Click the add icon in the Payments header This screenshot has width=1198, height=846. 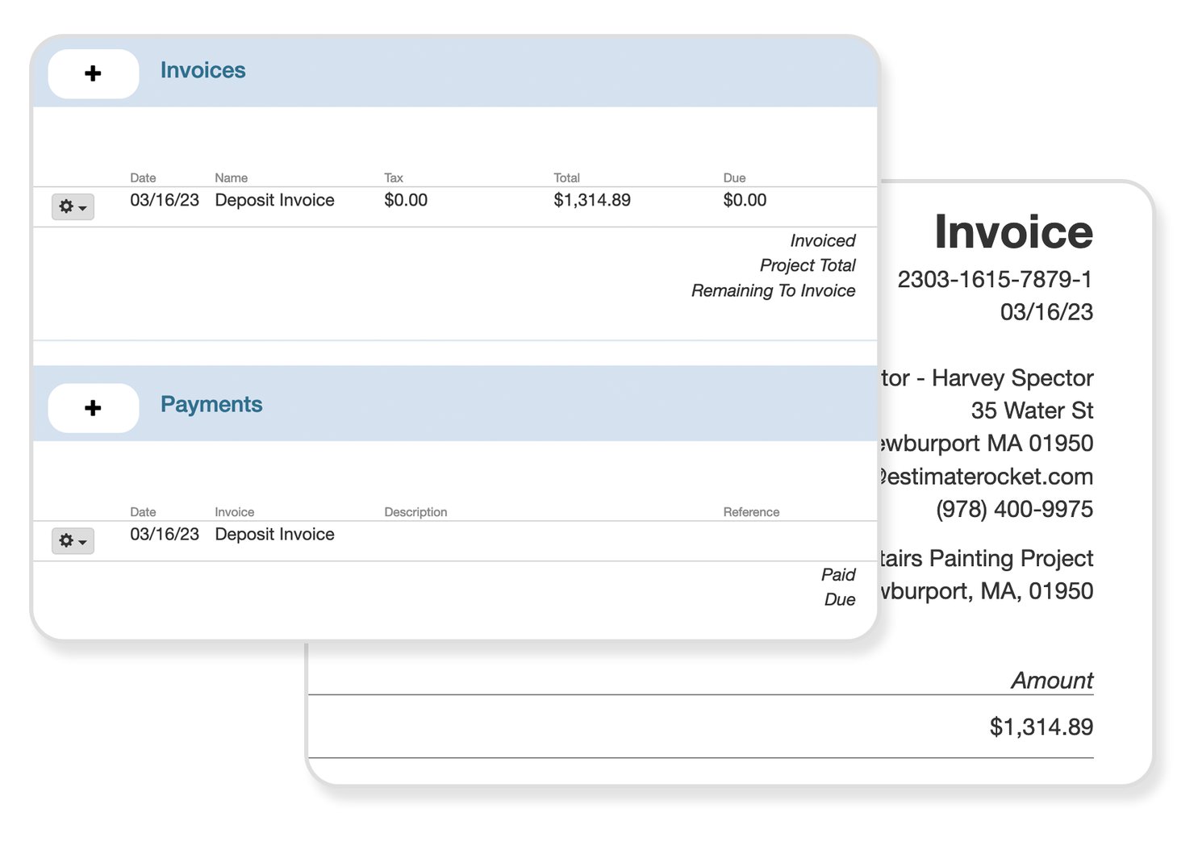click(x=93, y=408)
